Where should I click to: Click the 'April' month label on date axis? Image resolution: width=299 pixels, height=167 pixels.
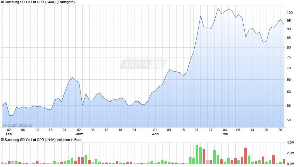pos(156,134)
